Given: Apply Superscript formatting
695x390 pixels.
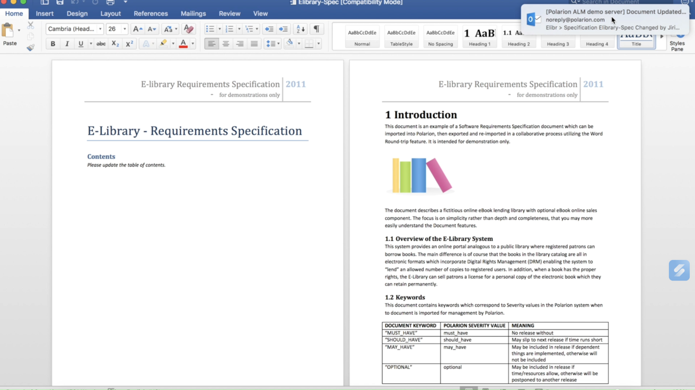Looking at the screenshot, I should point(129,44).
